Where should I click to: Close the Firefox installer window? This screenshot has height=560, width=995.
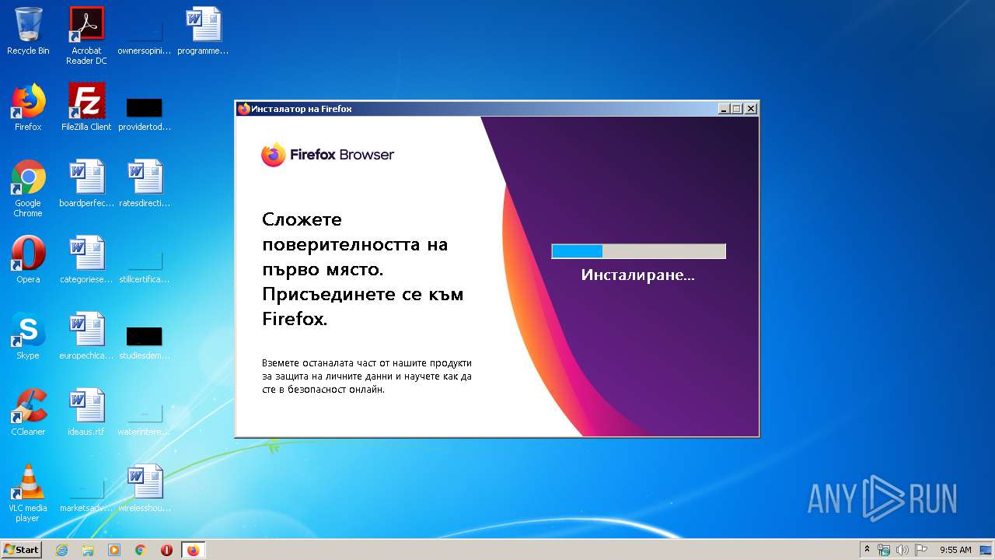tap(751, 109)
